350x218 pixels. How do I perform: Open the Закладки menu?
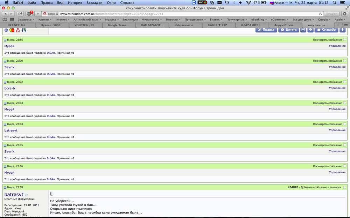pyautogui.click(x=94, y=3)
